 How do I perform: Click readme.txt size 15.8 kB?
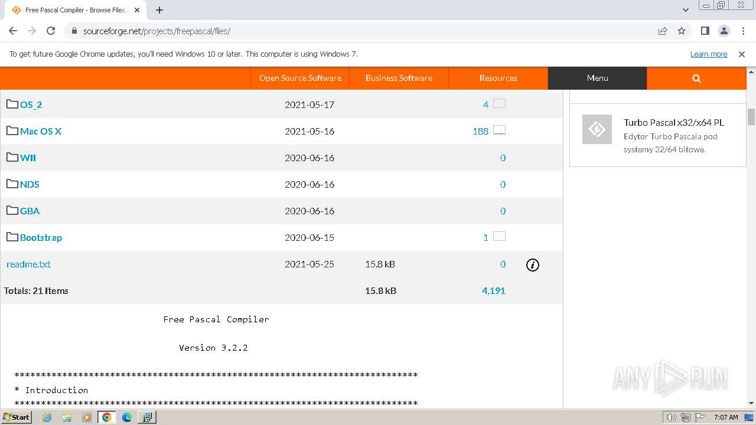pyautogui.click(x=380, y=264)
